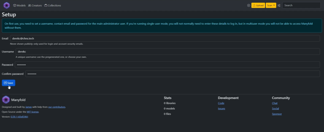Open the Issues link under Development
The height and width of the screenshot is (132, 324).
(221, 109)
